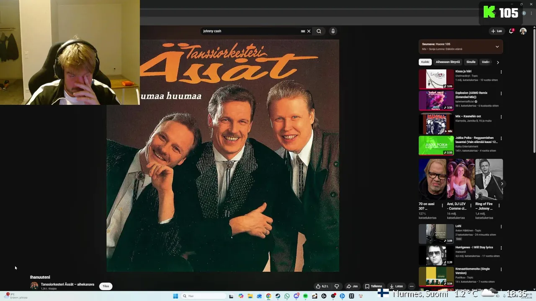
Task: Open options menu for Explosion AXMO Remix
Action: point(501,93)
